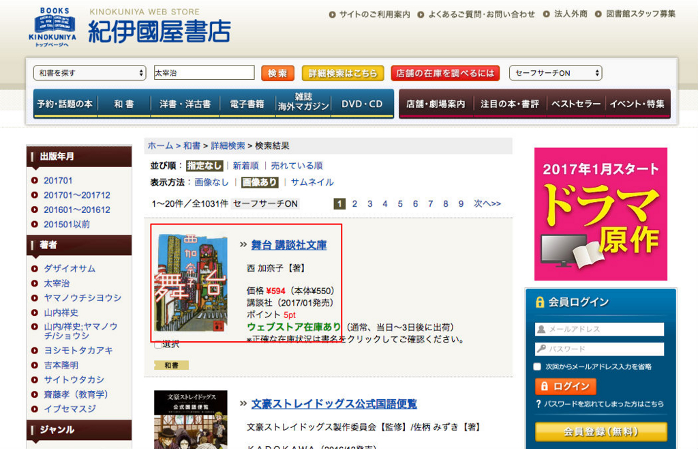Image resolution: width=698 pixels, height=449 pixels.
Task: Filter by author ヨシモトタカアキ
Action: 78,351
